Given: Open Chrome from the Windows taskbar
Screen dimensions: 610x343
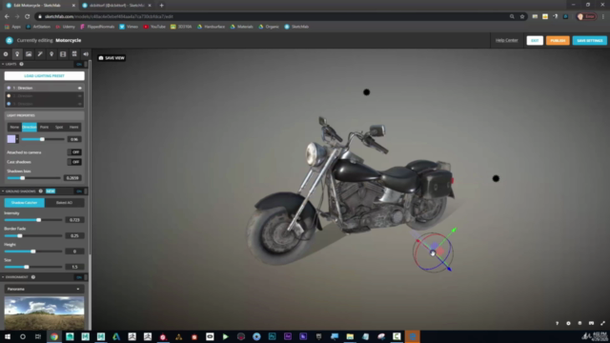Looking at the screenshot, I should 54,336.
